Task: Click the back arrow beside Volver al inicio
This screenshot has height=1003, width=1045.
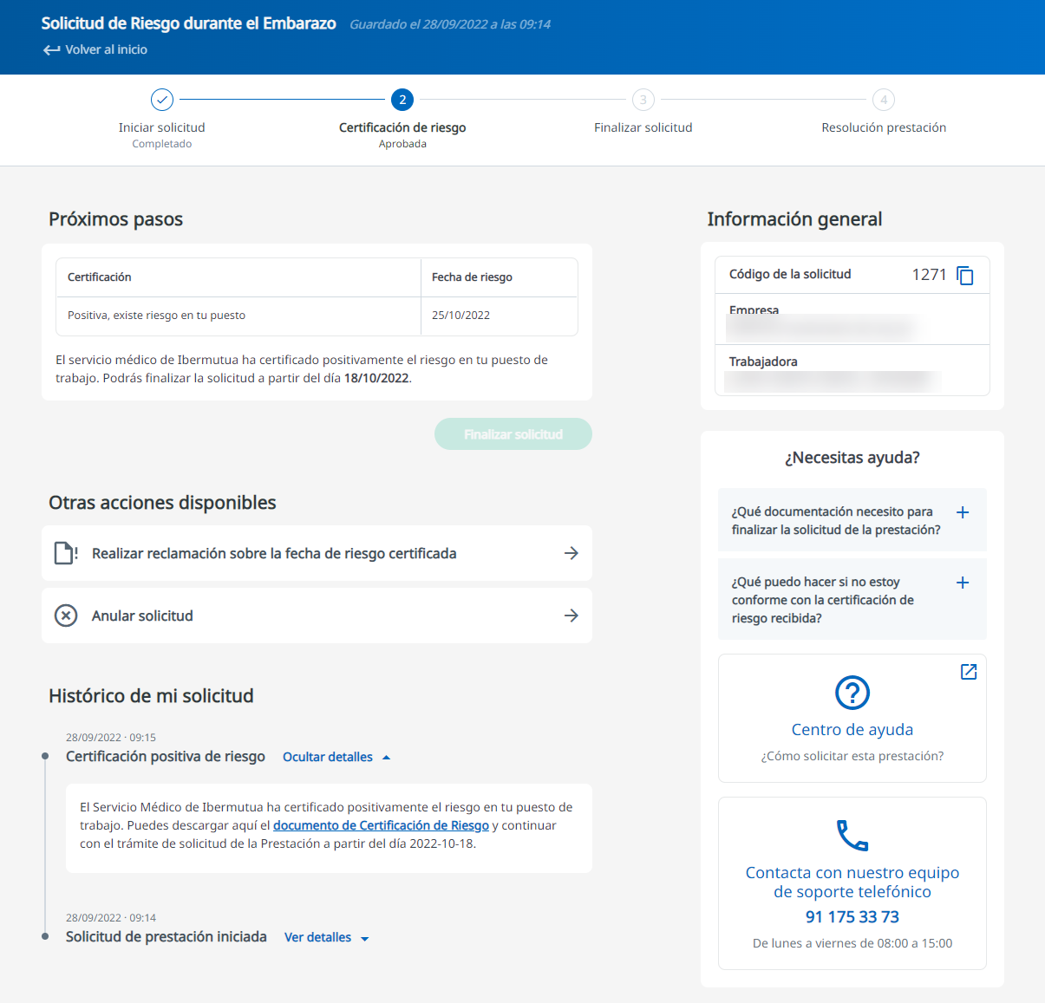Action: point(52,50)
